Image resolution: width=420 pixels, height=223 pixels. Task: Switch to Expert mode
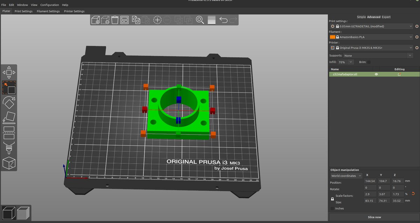pyautogui.click(x=386, y=17)
